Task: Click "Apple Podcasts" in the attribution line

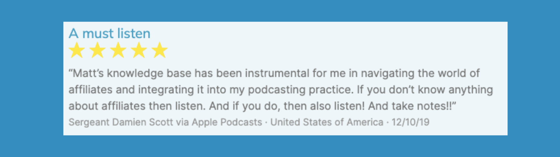Action: click(x=227, y=122)
